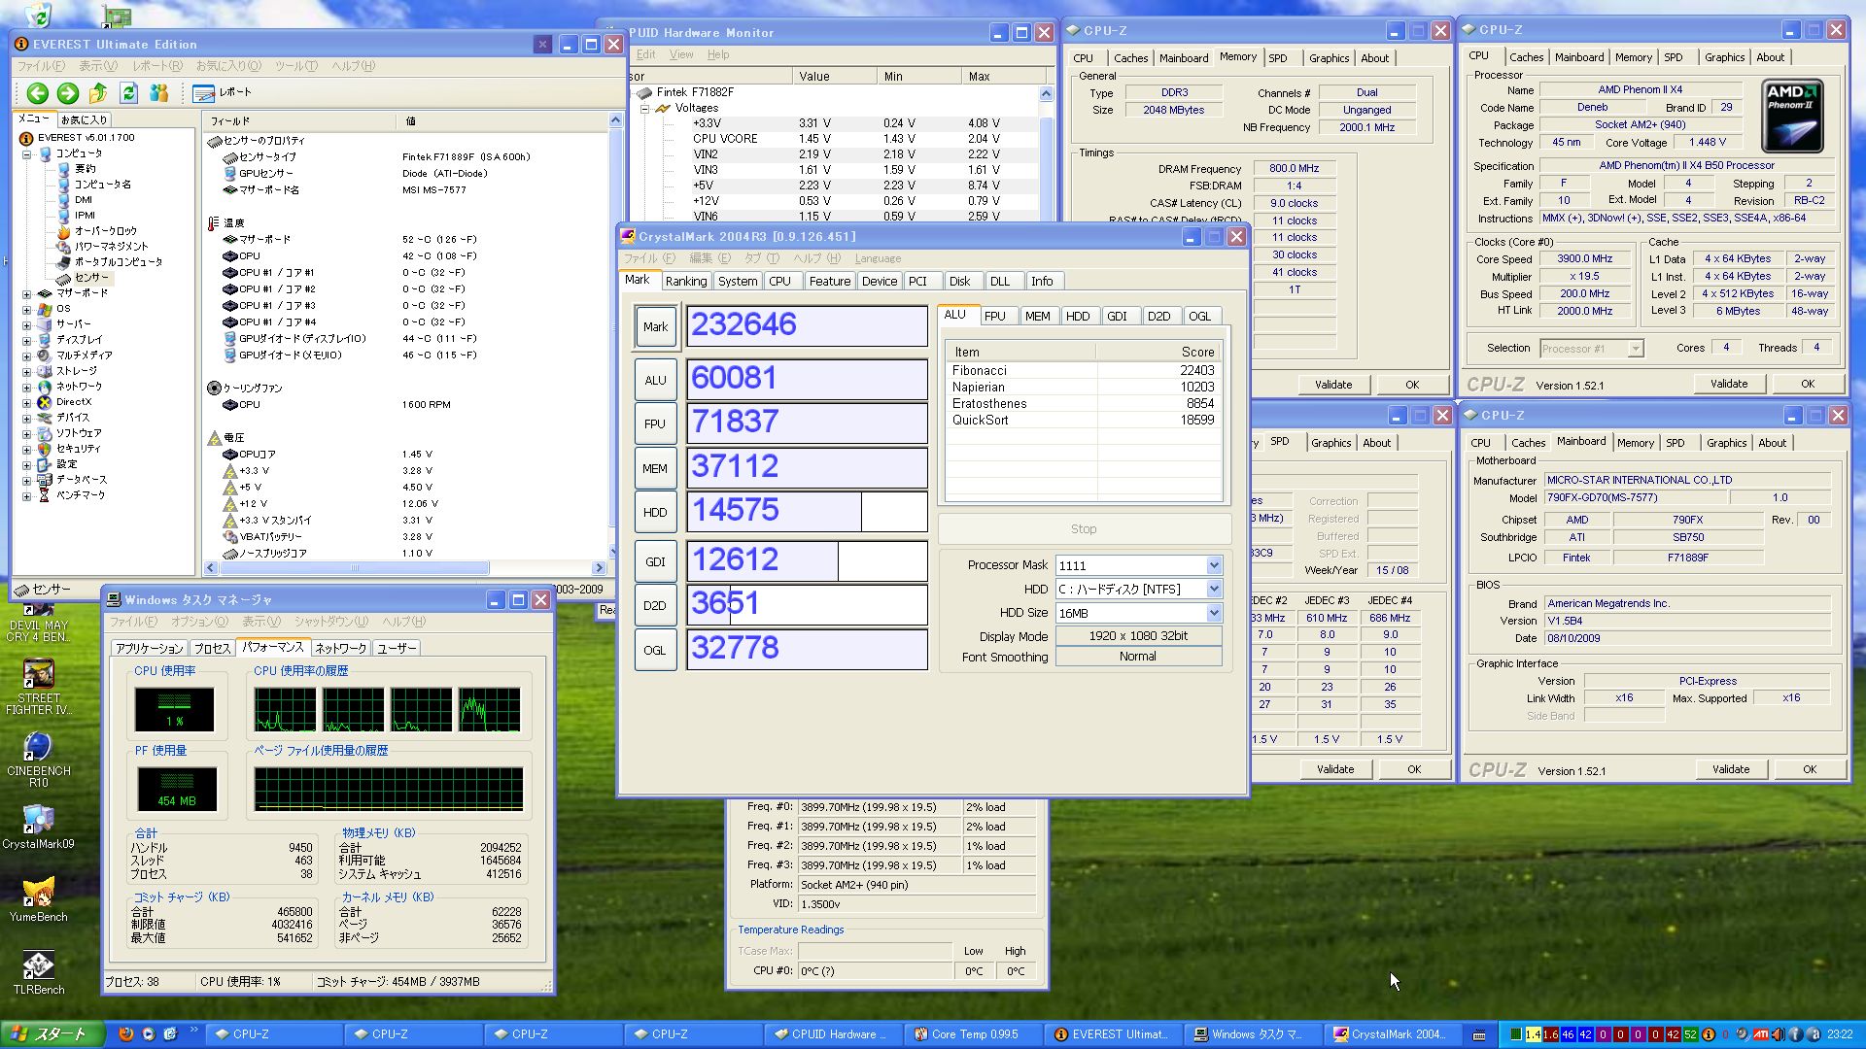Click the green Back arrow in EVEREST toolbar
Viewport: 1866px width, 1049px height.
tap(37, 93)
